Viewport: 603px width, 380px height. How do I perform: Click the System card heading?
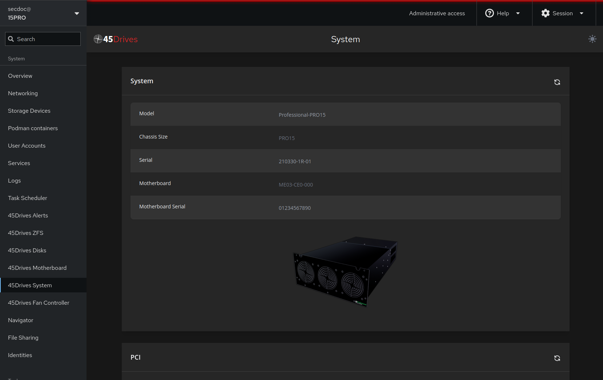pos(142,81)
